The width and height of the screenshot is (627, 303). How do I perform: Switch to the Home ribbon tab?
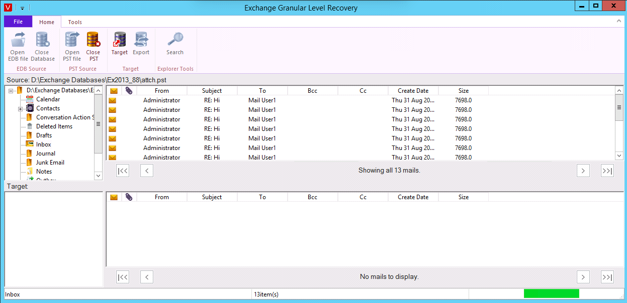[x=47, y=22]
